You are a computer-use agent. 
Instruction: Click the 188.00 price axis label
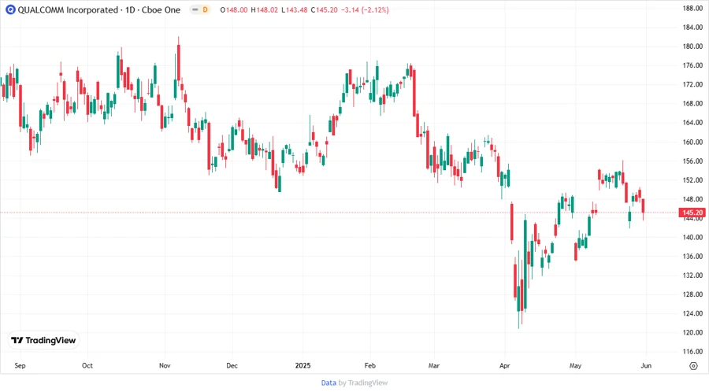(x=692, y=8)
